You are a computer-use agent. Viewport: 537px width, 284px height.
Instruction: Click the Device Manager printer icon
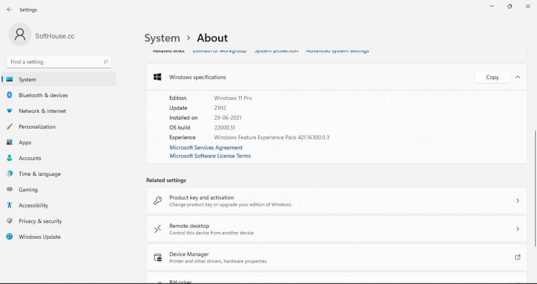click(157, 257)
